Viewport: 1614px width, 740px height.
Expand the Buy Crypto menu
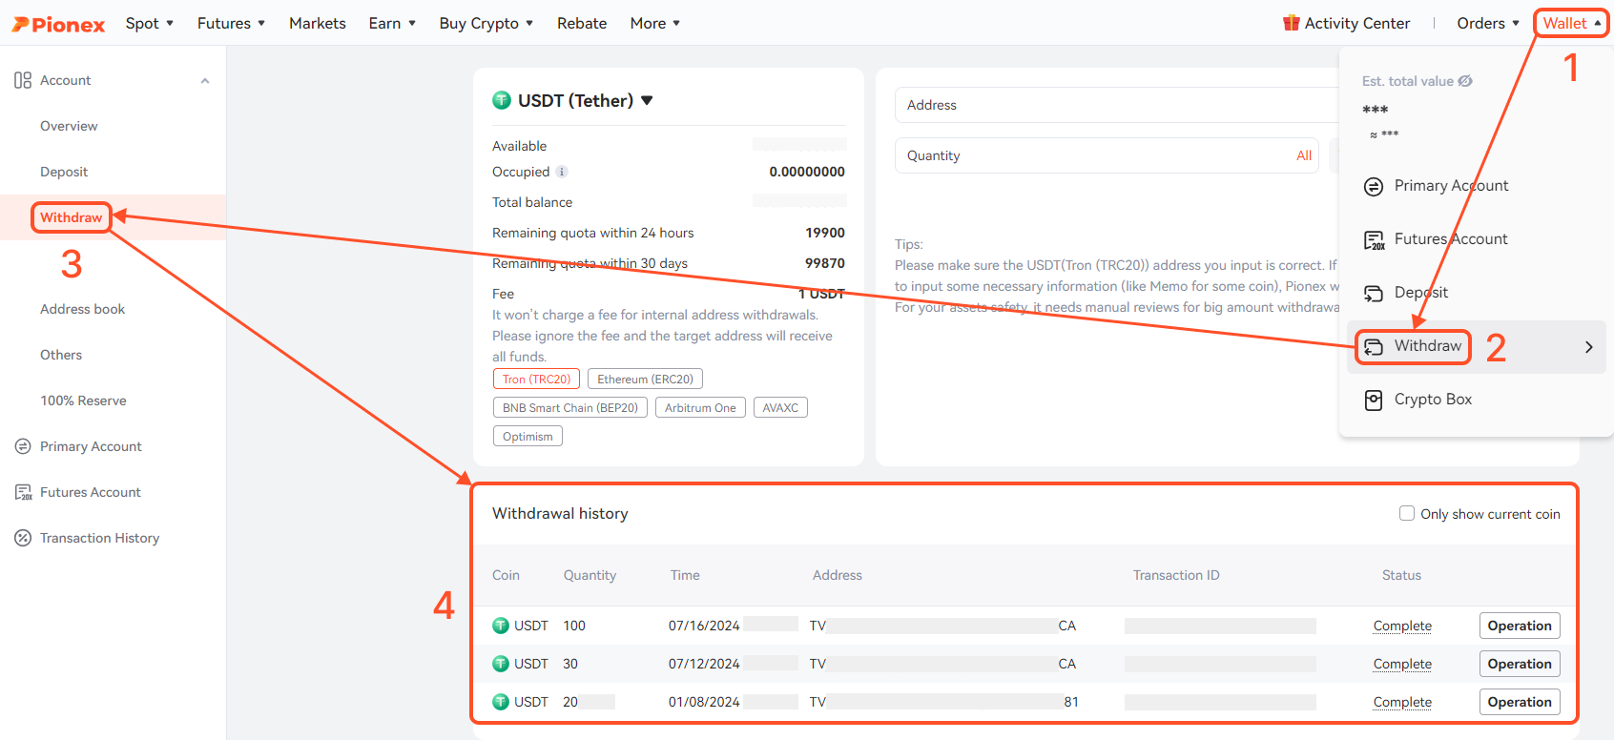(486, 23)
